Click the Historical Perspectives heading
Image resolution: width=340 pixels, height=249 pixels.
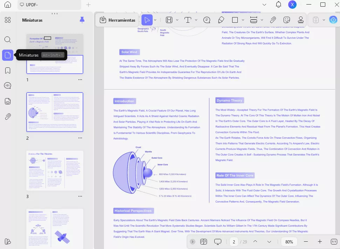coord(133,211)
